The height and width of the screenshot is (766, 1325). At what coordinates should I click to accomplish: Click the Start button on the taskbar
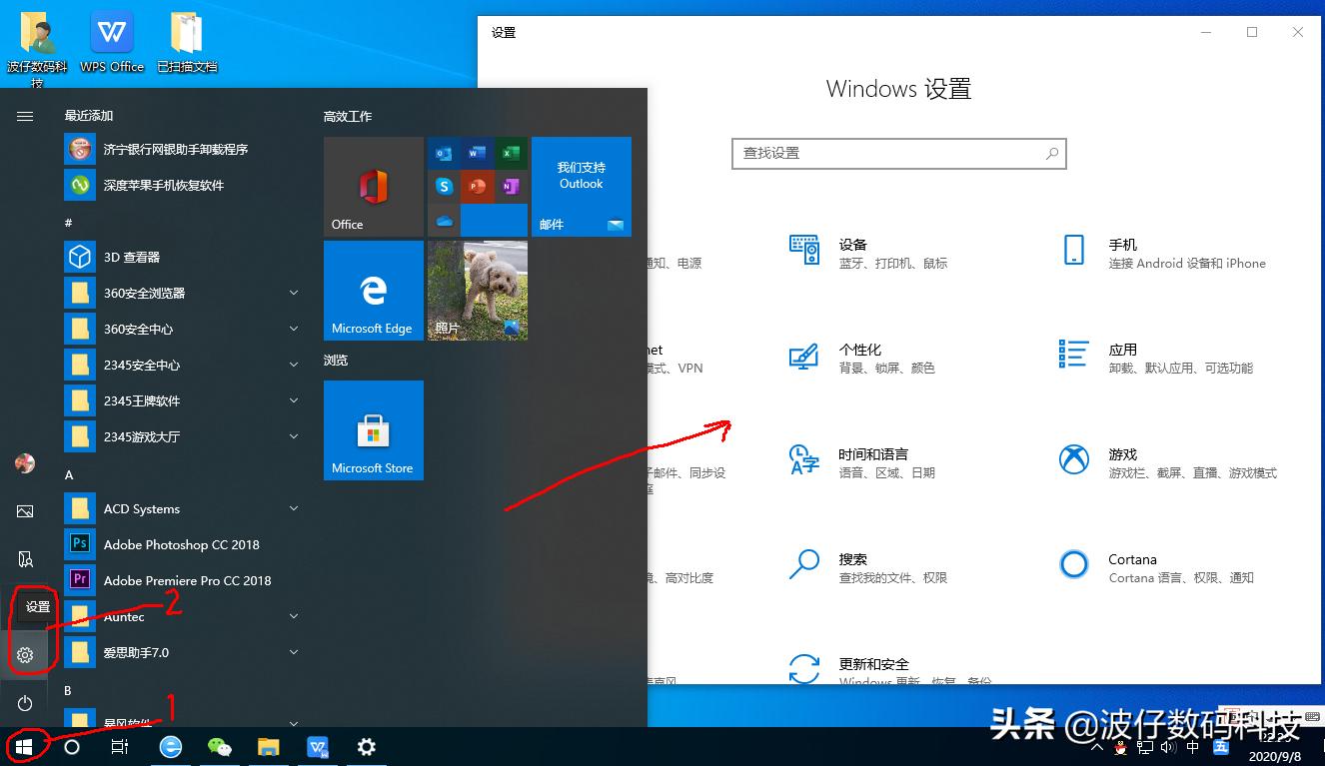click(24, 747)
